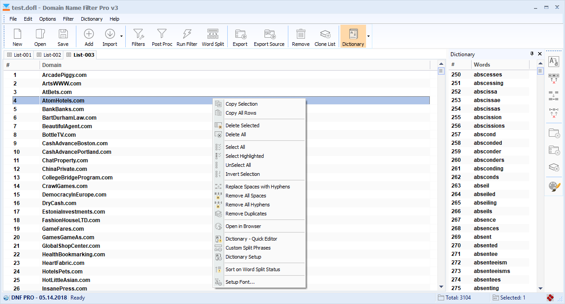Select the CashAdvanceBoston.com row
The image size is (565, 304).
pos(221,143)
